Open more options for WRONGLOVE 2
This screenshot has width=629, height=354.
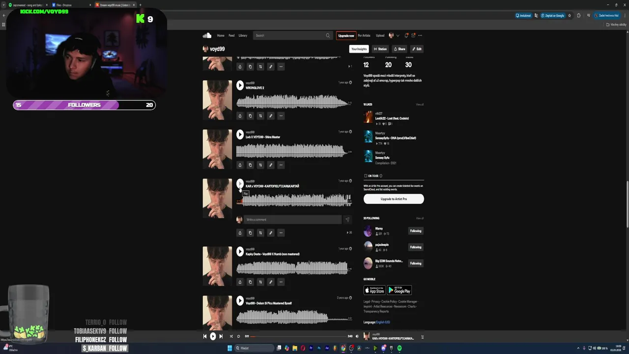pyautogui.click(x=281, y=116)
